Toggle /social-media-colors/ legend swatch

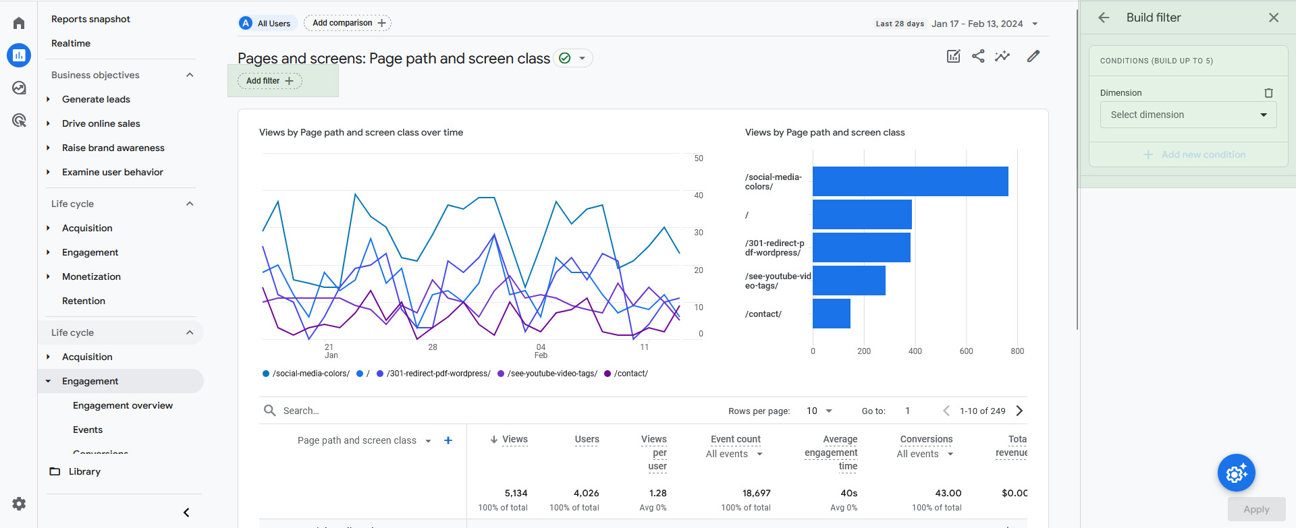coord(266,374)
